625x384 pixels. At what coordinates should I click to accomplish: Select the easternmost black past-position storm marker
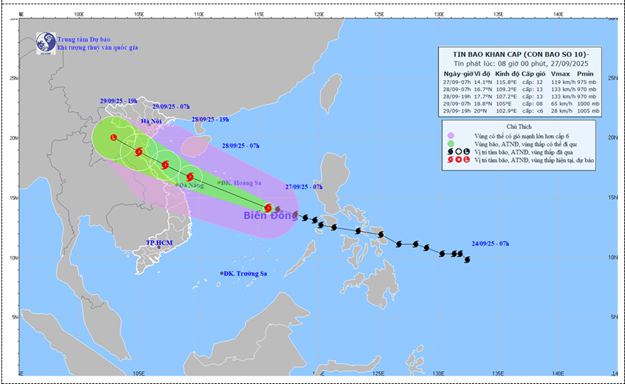tap(467, 260)
